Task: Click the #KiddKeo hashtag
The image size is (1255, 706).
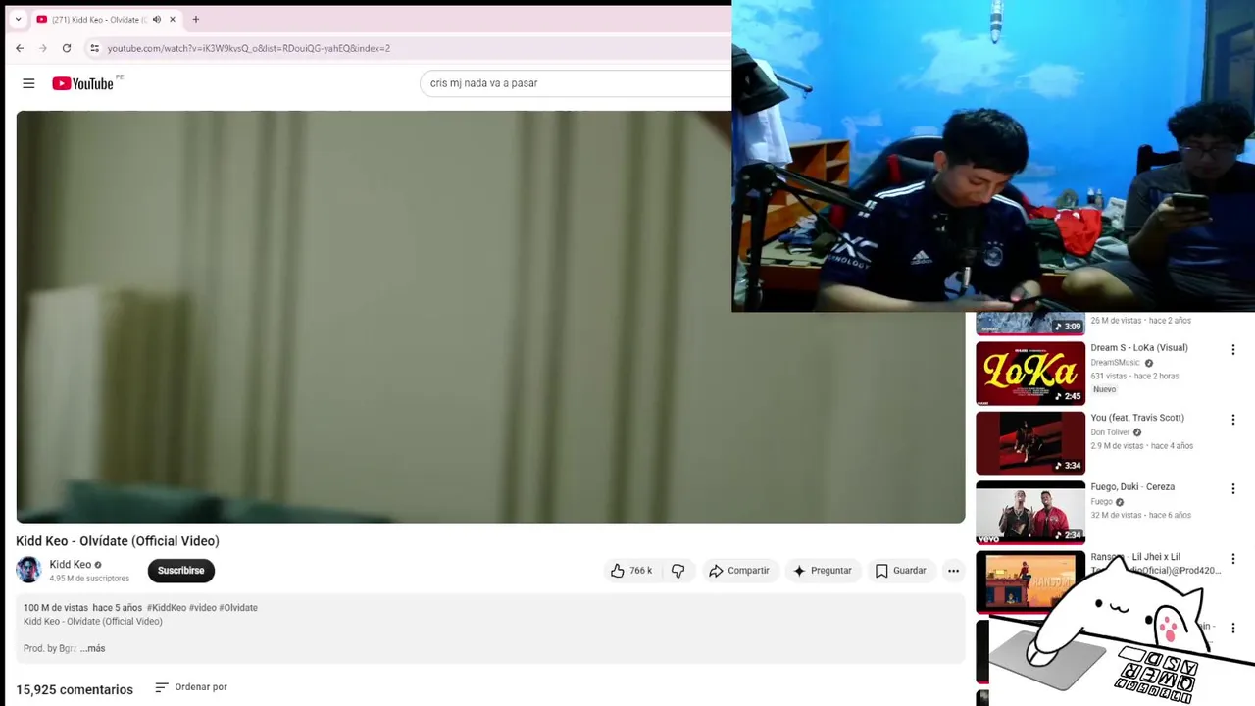Action: pyautogui.click(x=166, y=608)
